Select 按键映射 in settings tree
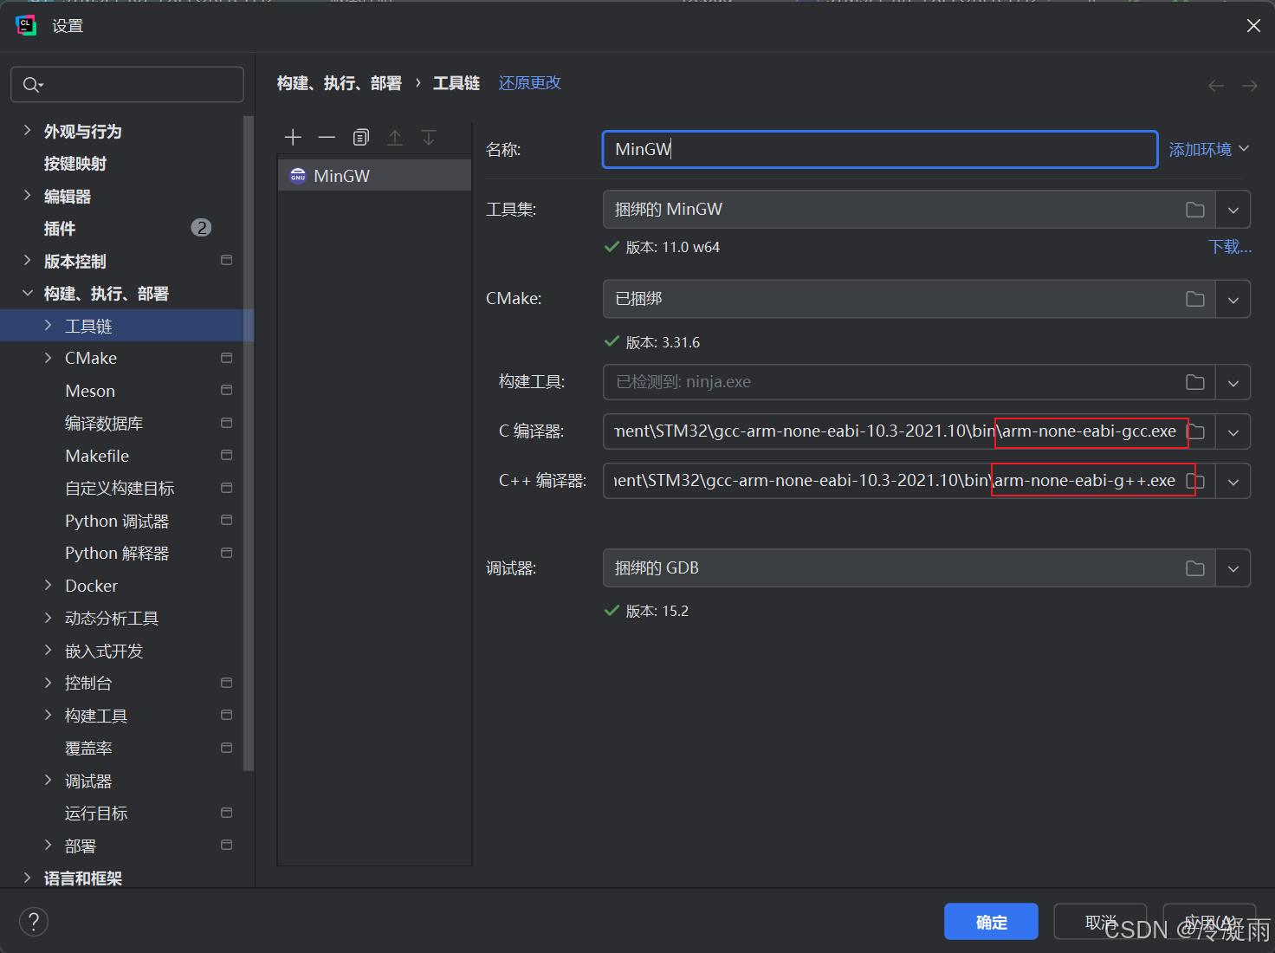 [75, 164]
